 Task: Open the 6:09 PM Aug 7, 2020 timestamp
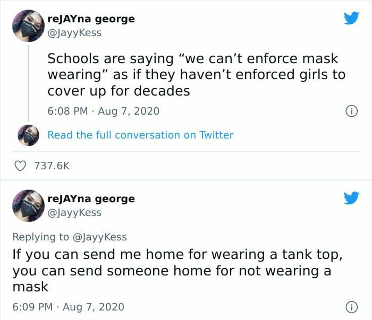(68, 307)
